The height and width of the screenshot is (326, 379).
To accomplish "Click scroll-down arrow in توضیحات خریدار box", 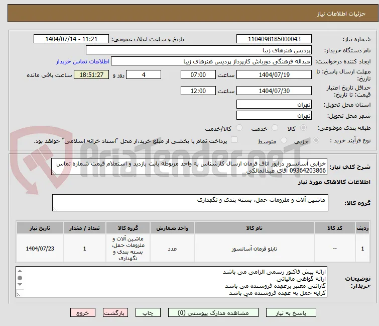I will (20, 284).
